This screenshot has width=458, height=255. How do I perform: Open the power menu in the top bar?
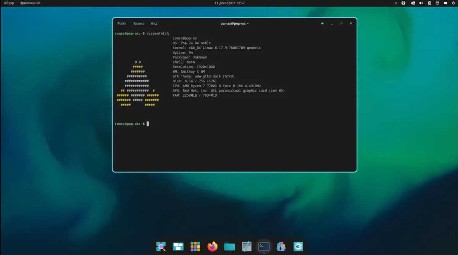tap(454, 3)
